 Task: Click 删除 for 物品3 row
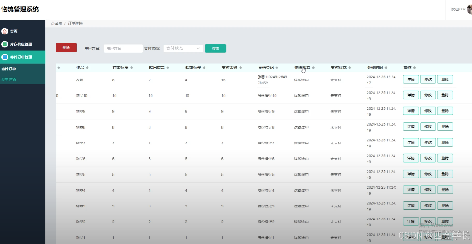[445, 206]
